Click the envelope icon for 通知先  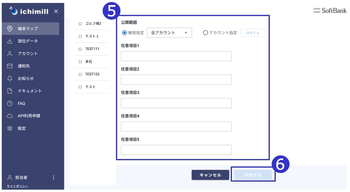click(10, 66)
